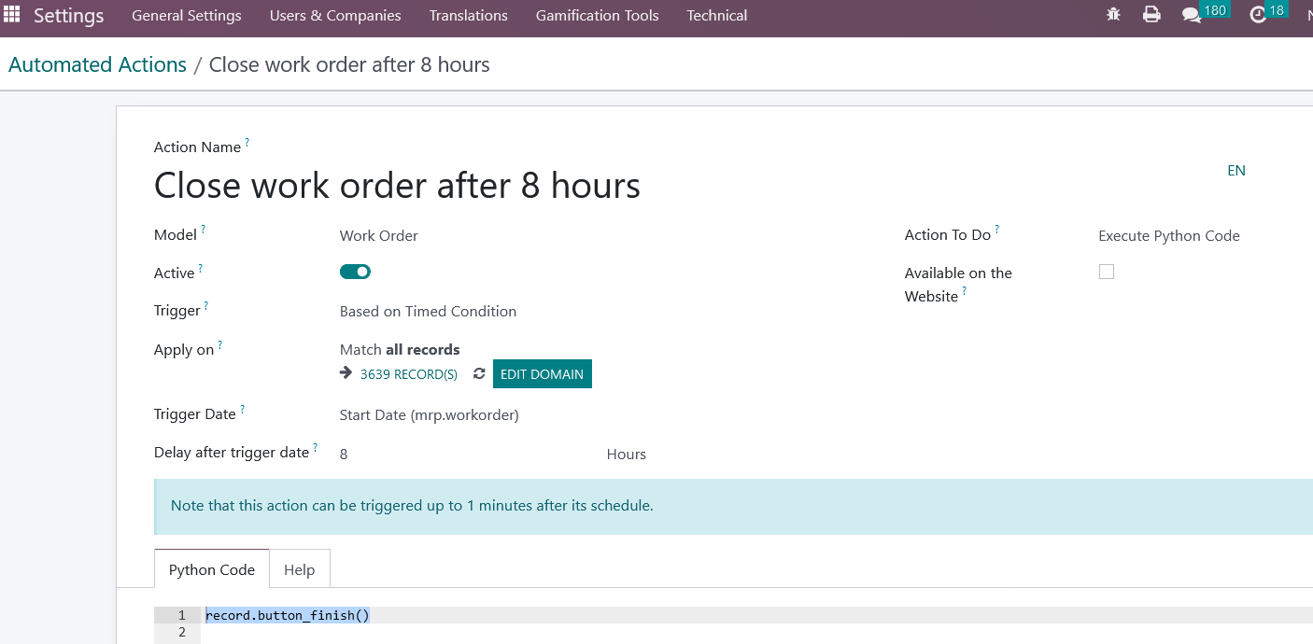Click the EN language translate button
Viewport: 1313px width, 644px height.
coord(1235,171)
